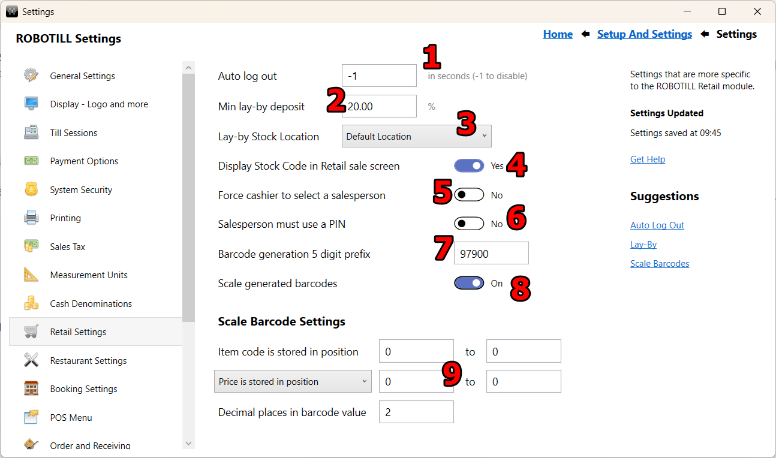Screen dimensions: 776x458
Task: Click the General Settings gear icon
Action: [31, 76]
